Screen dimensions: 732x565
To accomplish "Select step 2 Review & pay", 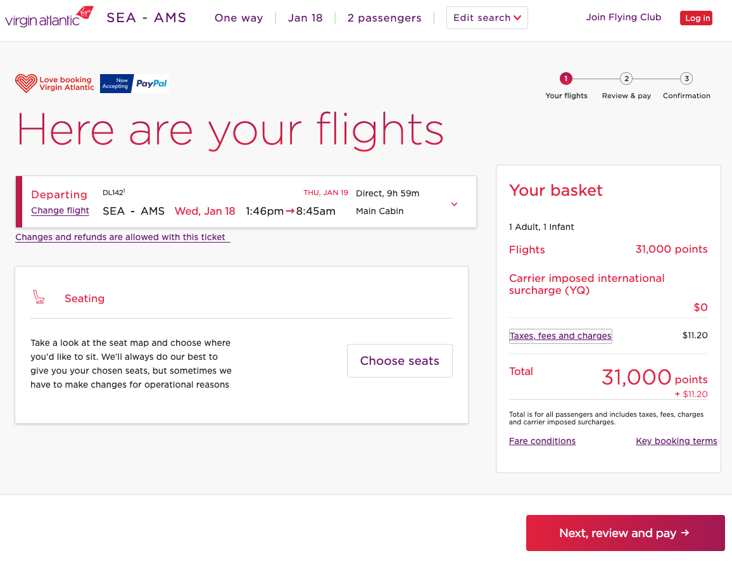I will tap(626, 79).
